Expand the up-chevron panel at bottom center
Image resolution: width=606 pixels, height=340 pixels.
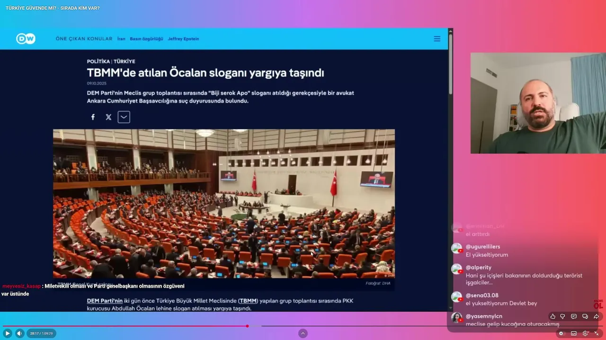(x=303, y=333)
